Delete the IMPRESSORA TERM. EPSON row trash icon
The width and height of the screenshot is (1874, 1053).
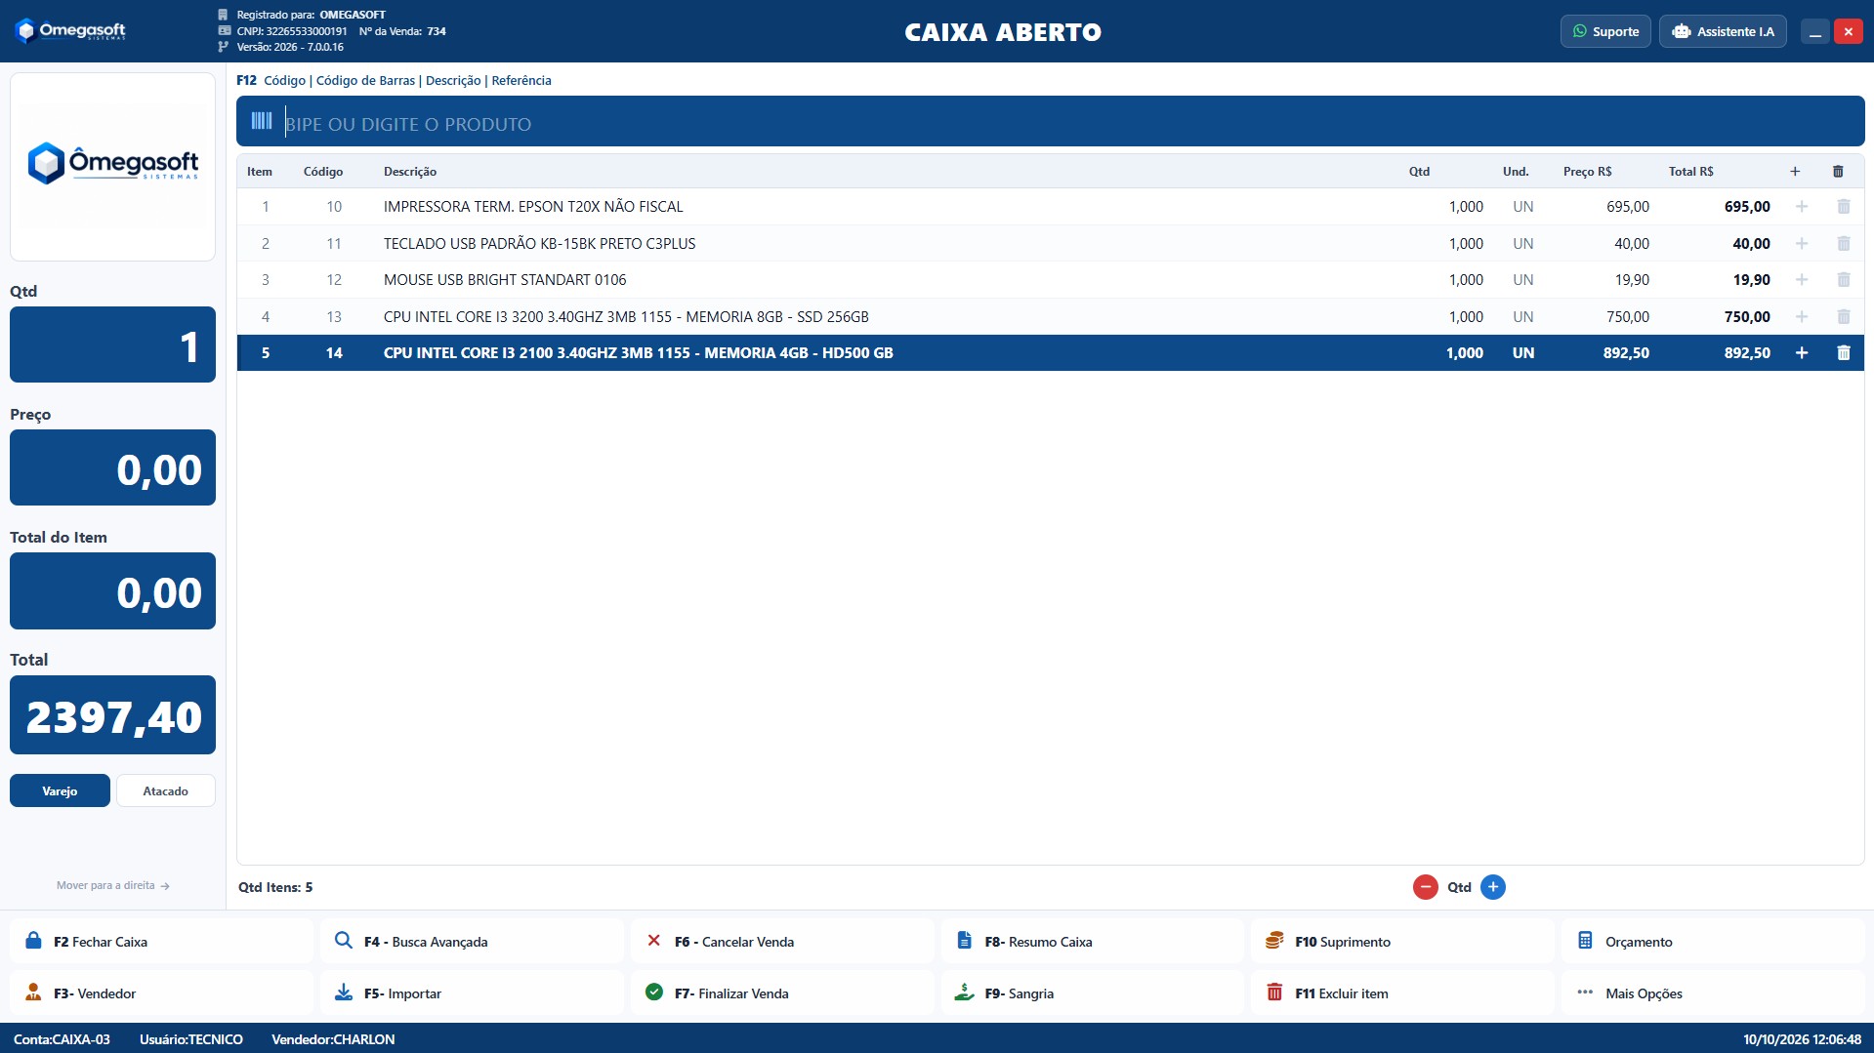tap(1844, 207)
